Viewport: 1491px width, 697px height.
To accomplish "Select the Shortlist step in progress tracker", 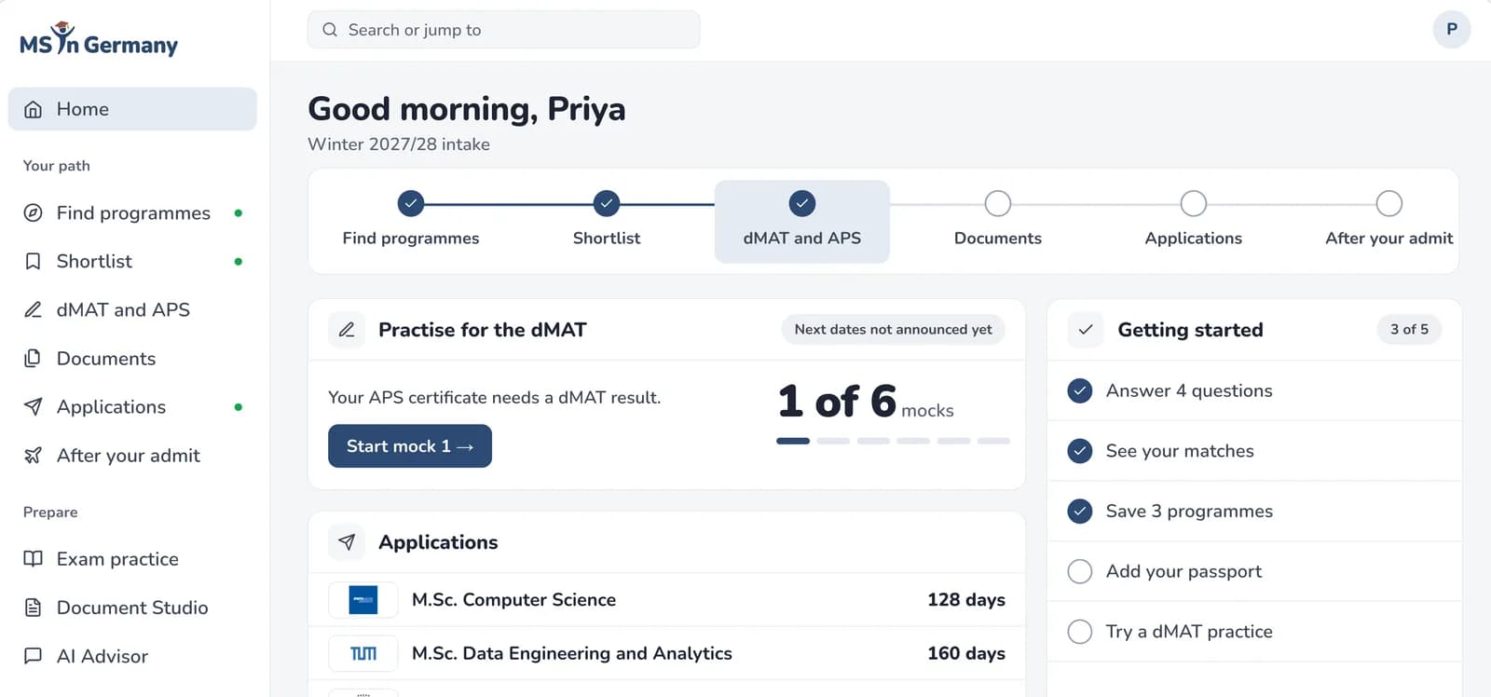I will 607,221.
